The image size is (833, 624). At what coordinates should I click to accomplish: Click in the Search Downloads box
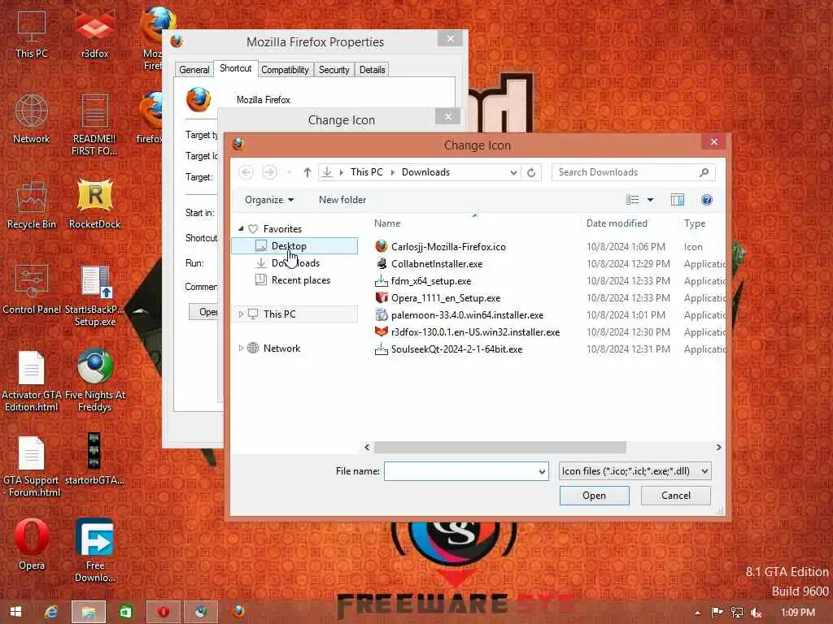click(626, 172)
